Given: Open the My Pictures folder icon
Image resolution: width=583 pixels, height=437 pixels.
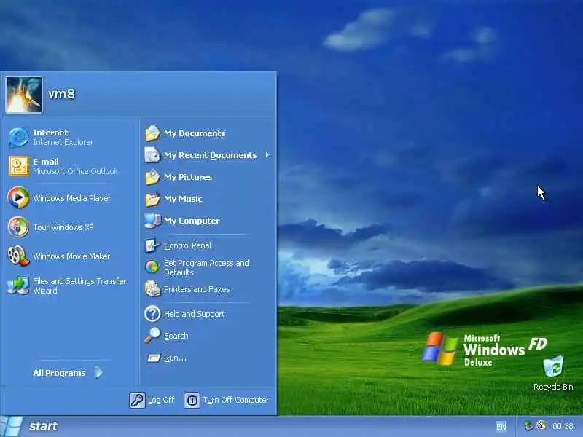Looking at the screenshot, I should coord(152,177).
